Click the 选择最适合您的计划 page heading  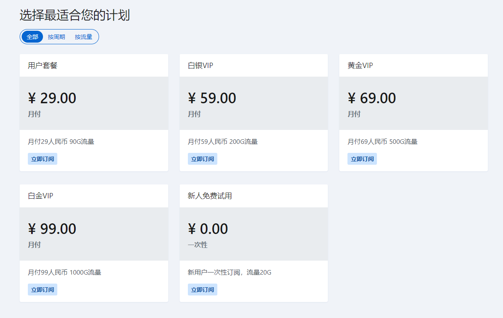[74, 16]
